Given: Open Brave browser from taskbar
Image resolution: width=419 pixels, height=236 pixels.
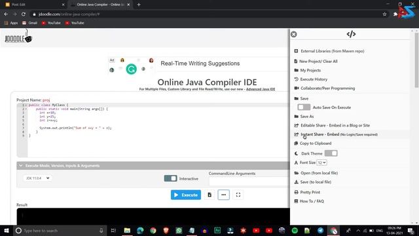Looking at the screenshot, I should click(166, 230).
